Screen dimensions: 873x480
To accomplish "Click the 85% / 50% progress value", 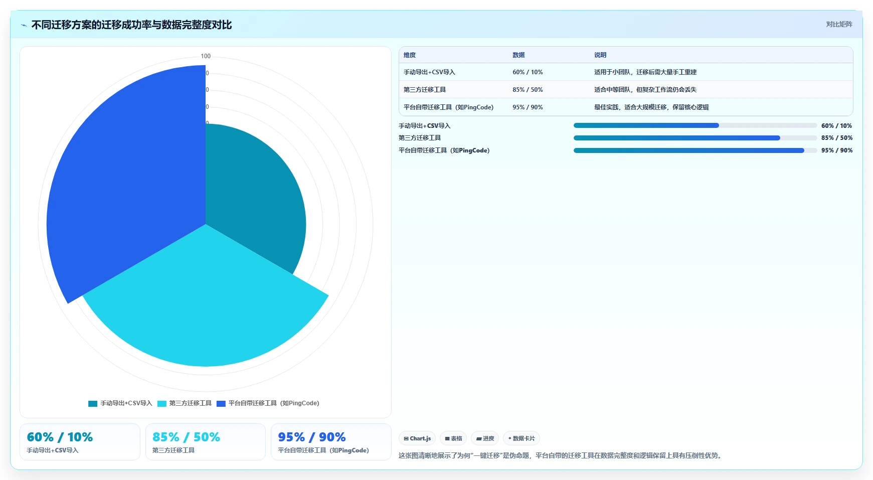I will pyautogui.click(x=836, y=138).
